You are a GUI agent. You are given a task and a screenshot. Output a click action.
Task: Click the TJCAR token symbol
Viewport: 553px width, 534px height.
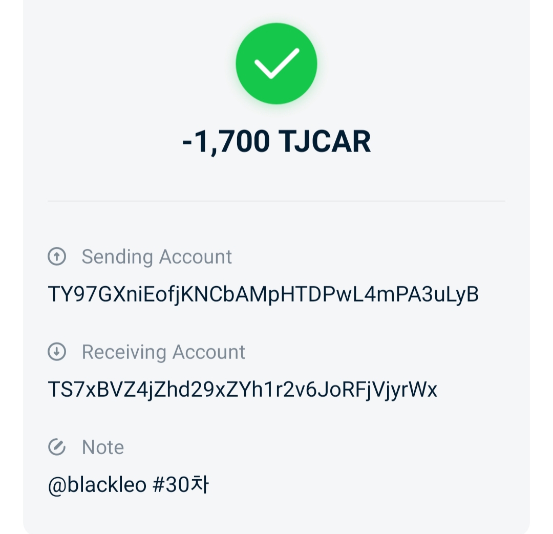[x=325, y=141]
